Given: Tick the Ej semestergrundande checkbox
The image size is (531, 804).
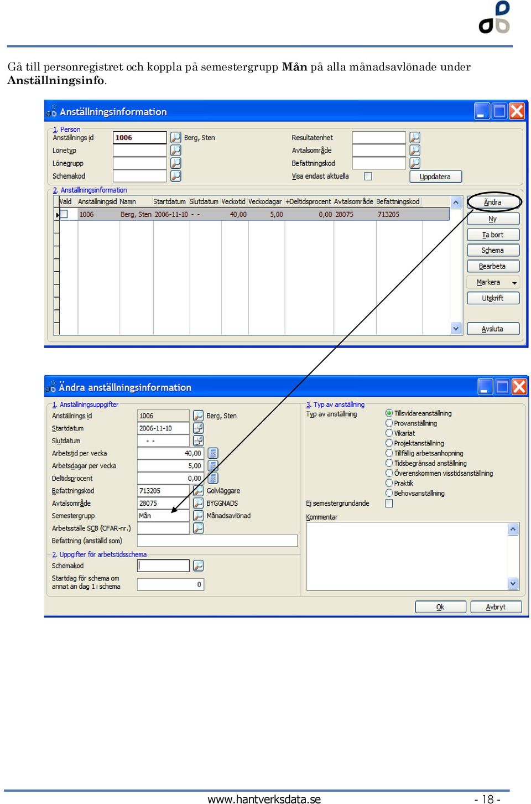Looking at the screenshot, I should [389, 504].
